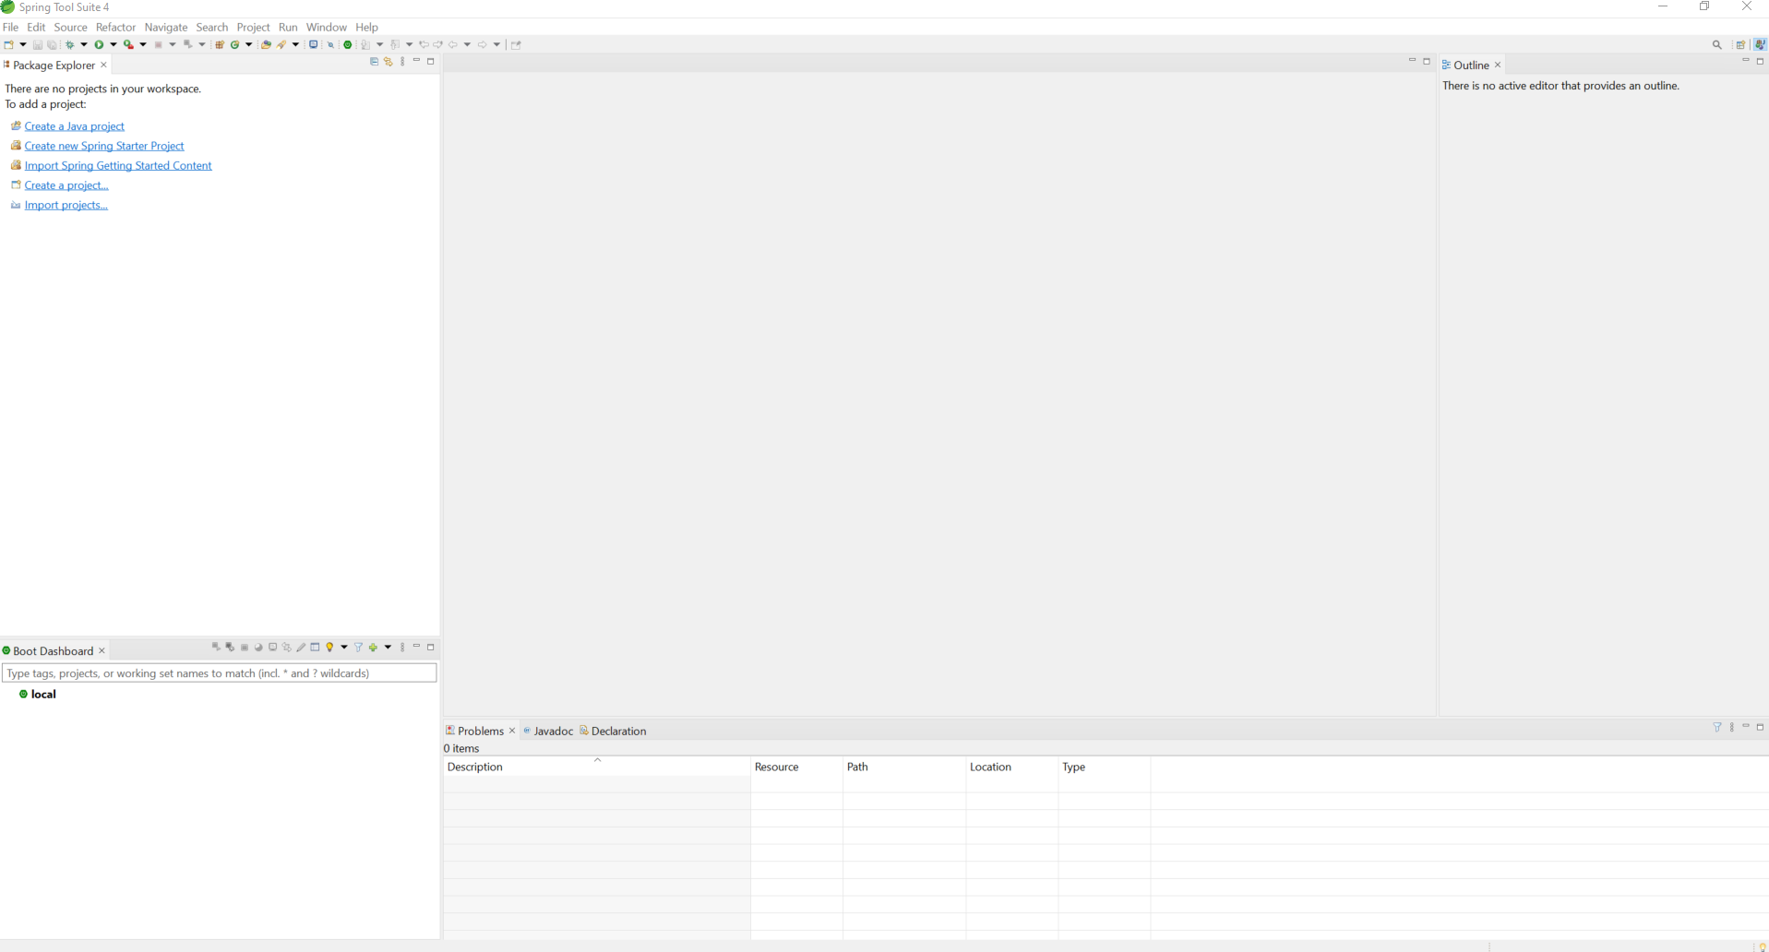Open dropdown arrow next to Run icon
The height and width of the screenshot is (952, 1769).
tap(114, 44)
